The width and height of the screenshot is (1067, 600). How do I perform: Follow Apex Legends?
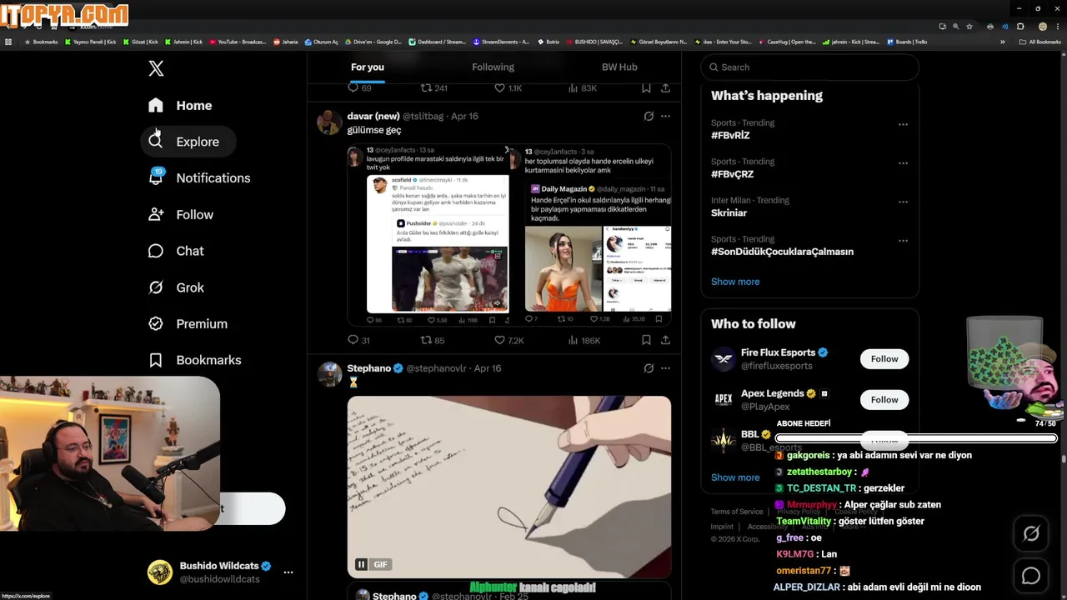(884, 400)
